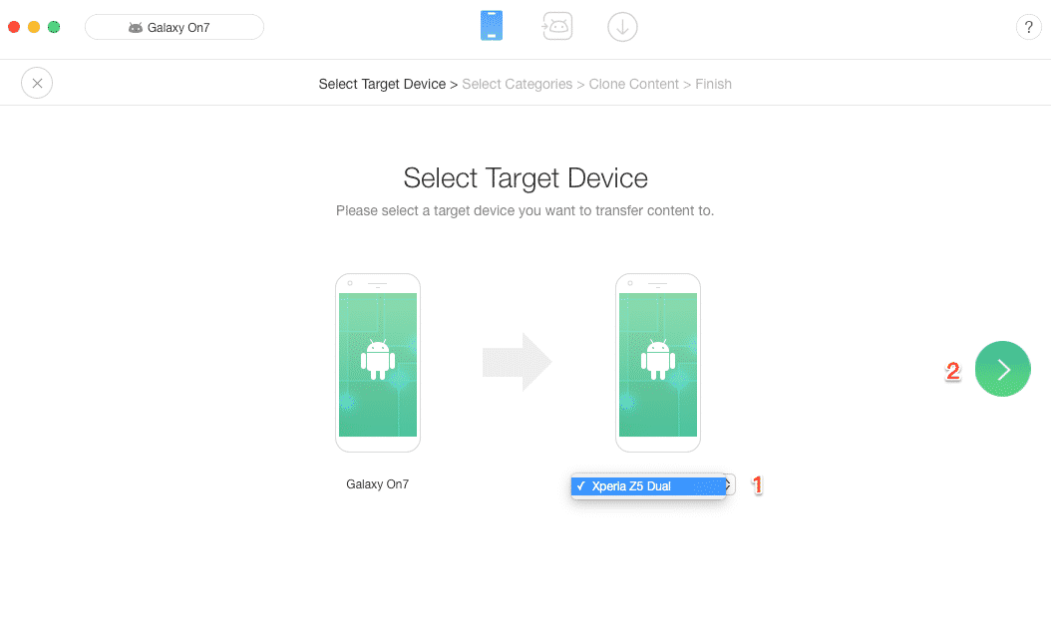The width and height of the screenshot is (1051, 629).
Task: Close the clone wizard with the X circle
Action: click(37, 83)
